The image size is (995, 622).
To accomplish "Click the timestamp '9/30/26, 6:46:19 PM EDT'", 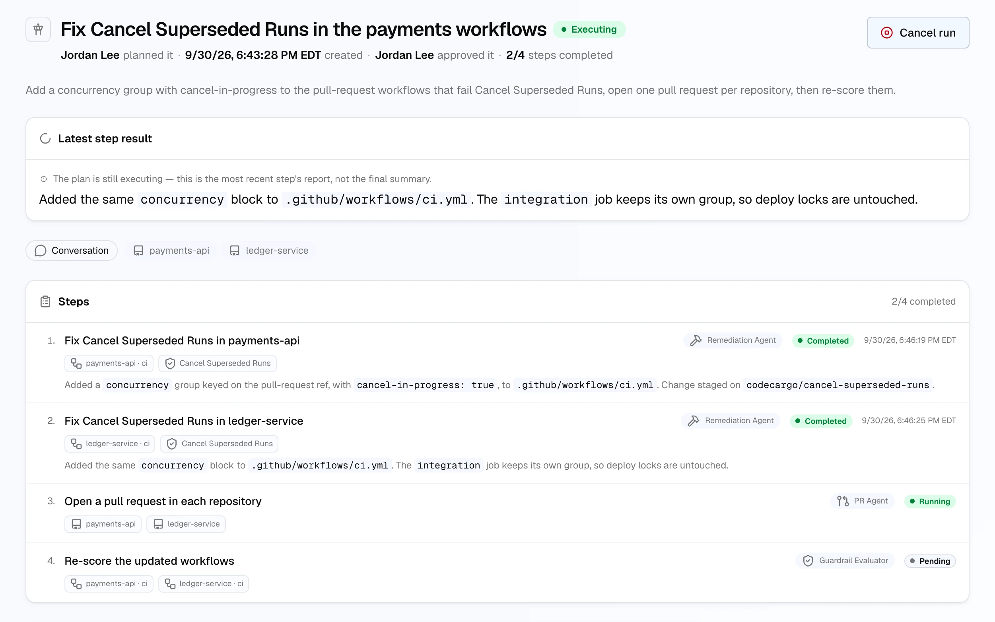I will click(910, 340).
